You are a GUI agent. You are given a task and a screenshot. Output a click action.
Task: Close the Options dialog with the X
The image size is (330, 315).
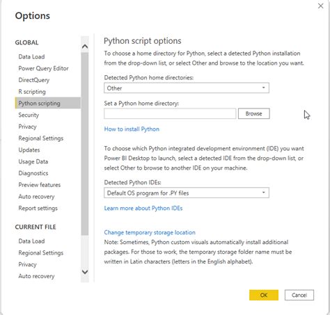point(320,6)
